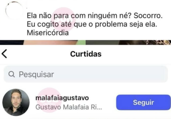Viewport: 171px width, 119px height.
Task: Open the skin-toned photo strip on the left
Action: [51, 42]
